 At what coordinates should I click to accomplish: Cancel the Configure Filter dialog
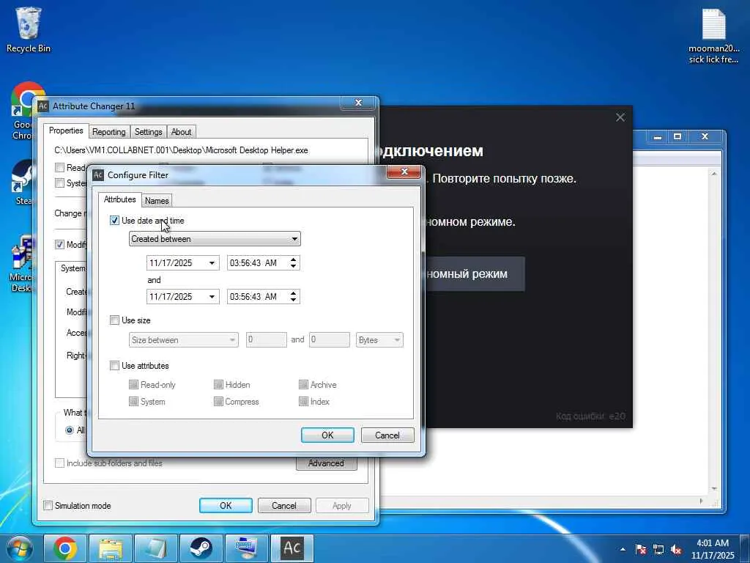[x=387, y=435]
